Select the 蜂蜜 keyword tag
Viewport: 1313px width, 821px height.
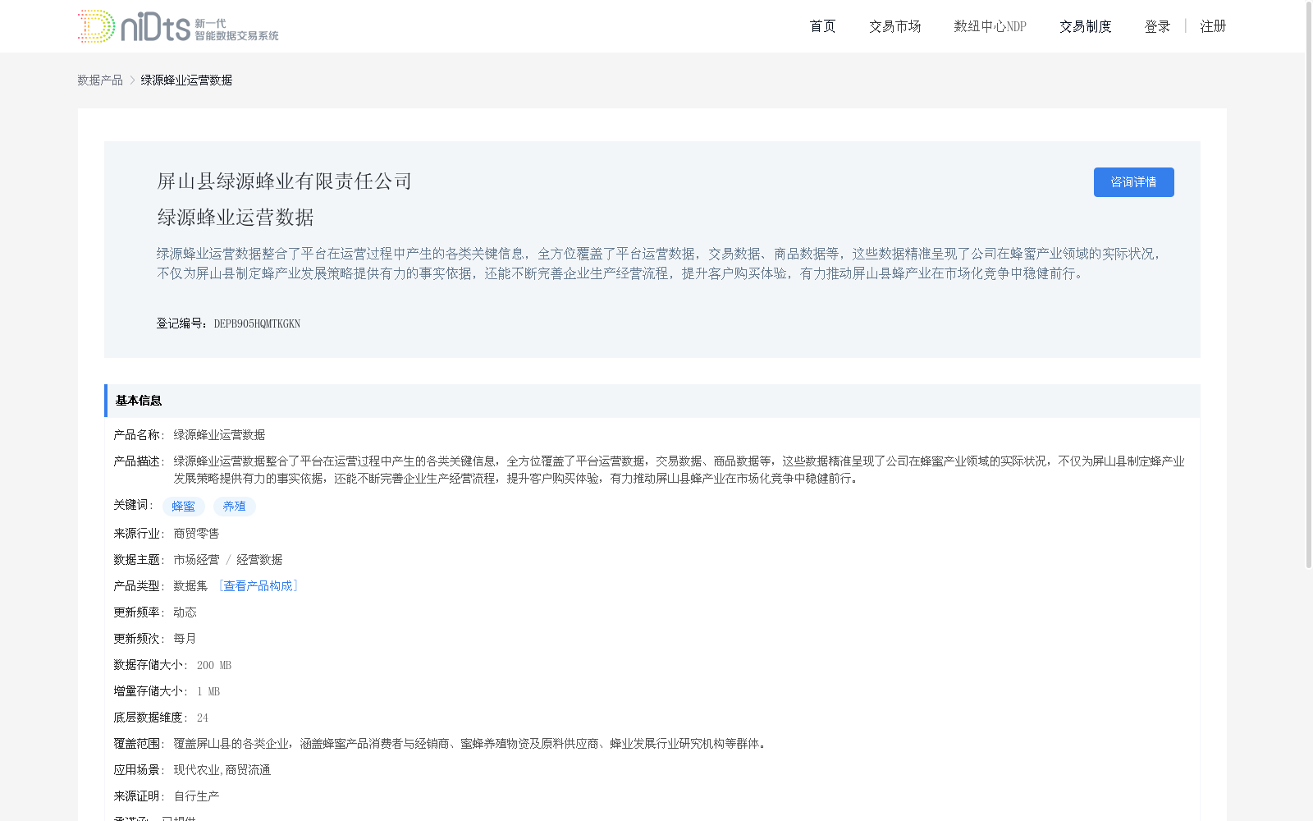184,507
